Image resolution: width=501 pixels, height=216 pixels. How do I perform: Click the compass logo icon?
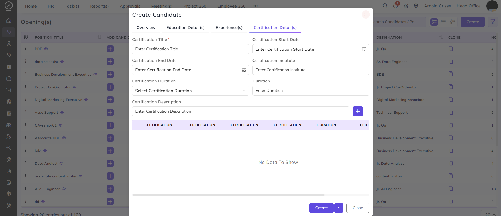pyautogui.click(x=9, y=6)
